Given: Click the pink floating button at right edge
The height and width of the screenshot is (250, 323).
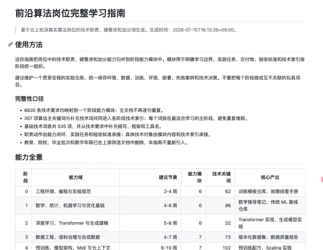Looking at the screenshot, I should tap(322, 179).
